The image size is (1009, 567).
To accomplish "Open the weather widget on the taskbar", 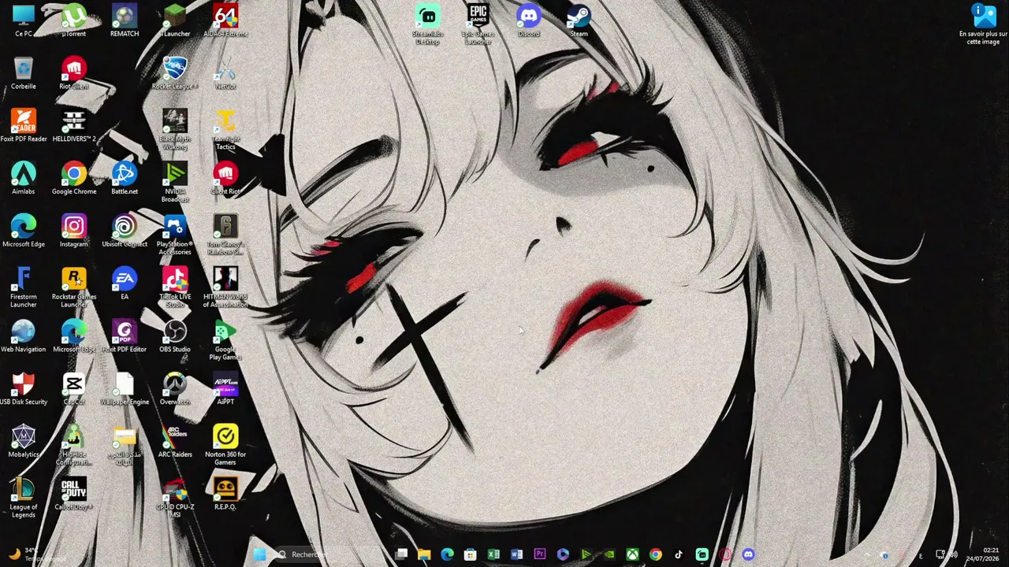I will [35, 554].
